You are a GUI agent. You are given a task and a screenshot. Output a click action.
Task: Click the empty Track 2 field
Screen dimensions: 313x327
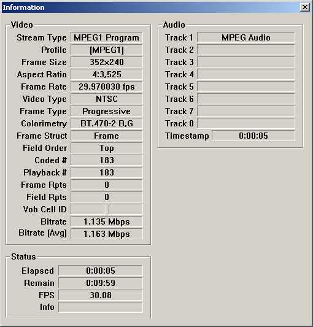point(246,50)
